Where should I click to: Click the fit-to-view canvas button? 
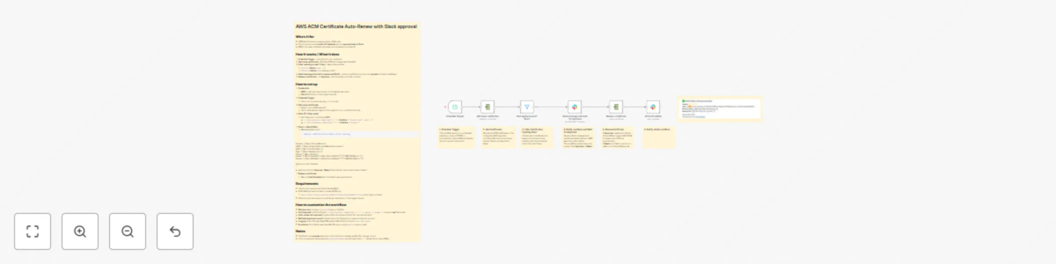tap(33, 231)
